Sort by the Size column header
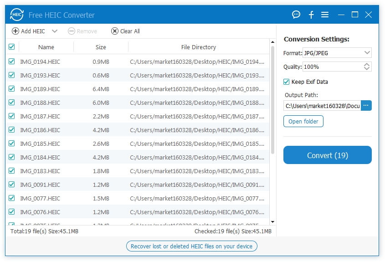Screen dimensions: 385x262 (x=101, y=47)
